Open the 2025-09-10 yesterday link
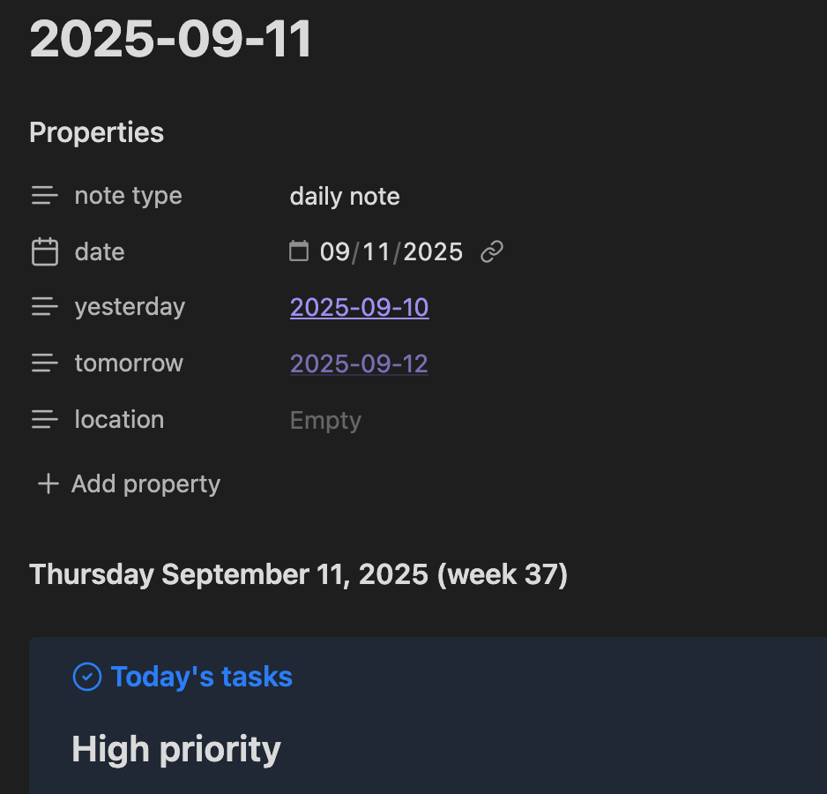The width and height of the screenshot is (827, 794). tap(359, 307)
